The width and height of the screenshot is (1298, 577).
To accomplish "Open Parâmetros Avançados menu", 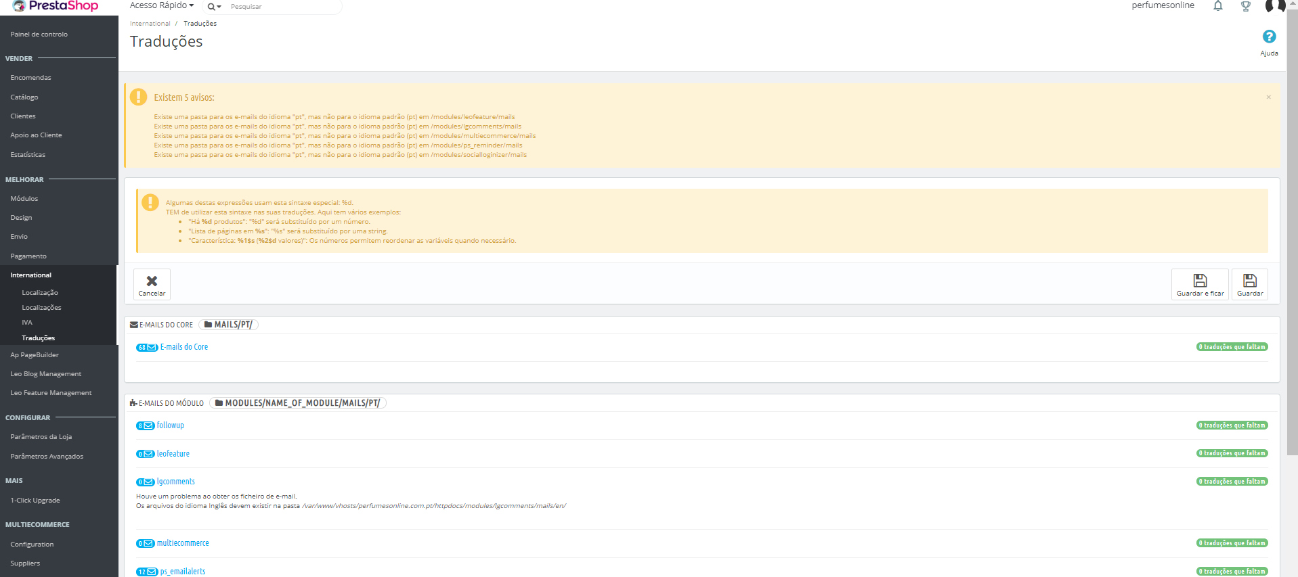I will [x=47, y=457].
